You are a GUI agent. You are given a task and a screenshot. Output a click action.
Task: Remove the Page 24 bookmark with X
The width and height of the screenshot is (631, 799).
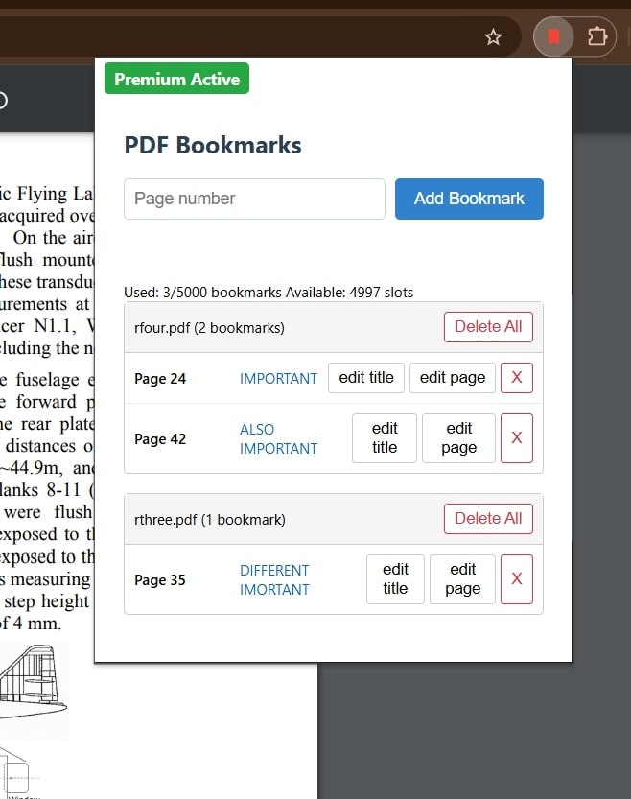517,378
